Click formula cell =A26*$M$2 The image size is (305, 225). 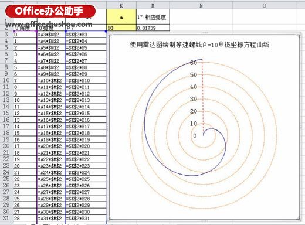[51, 186]
